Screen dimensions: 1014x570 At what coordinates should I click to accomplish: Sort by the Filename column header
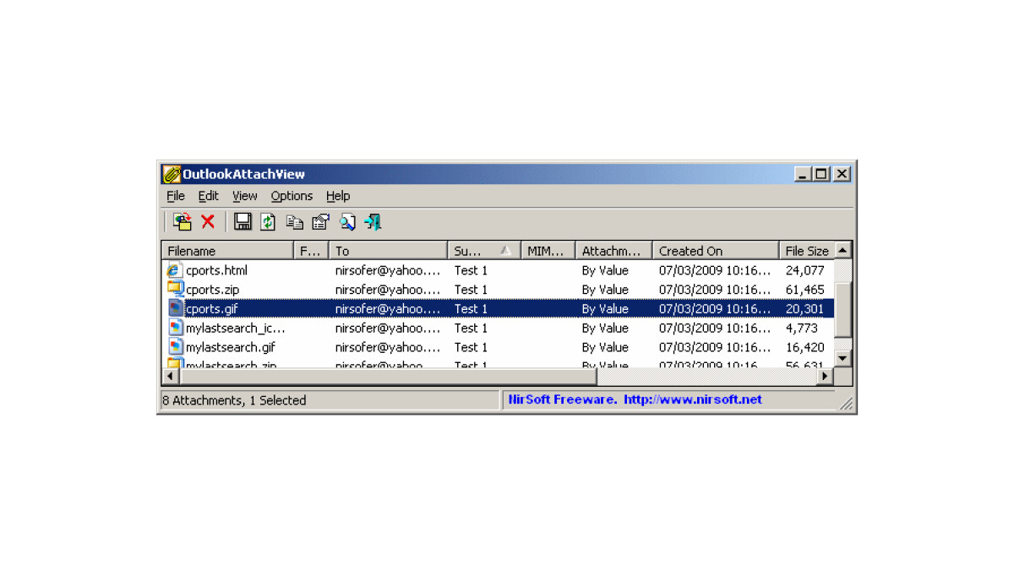point(227,251)
